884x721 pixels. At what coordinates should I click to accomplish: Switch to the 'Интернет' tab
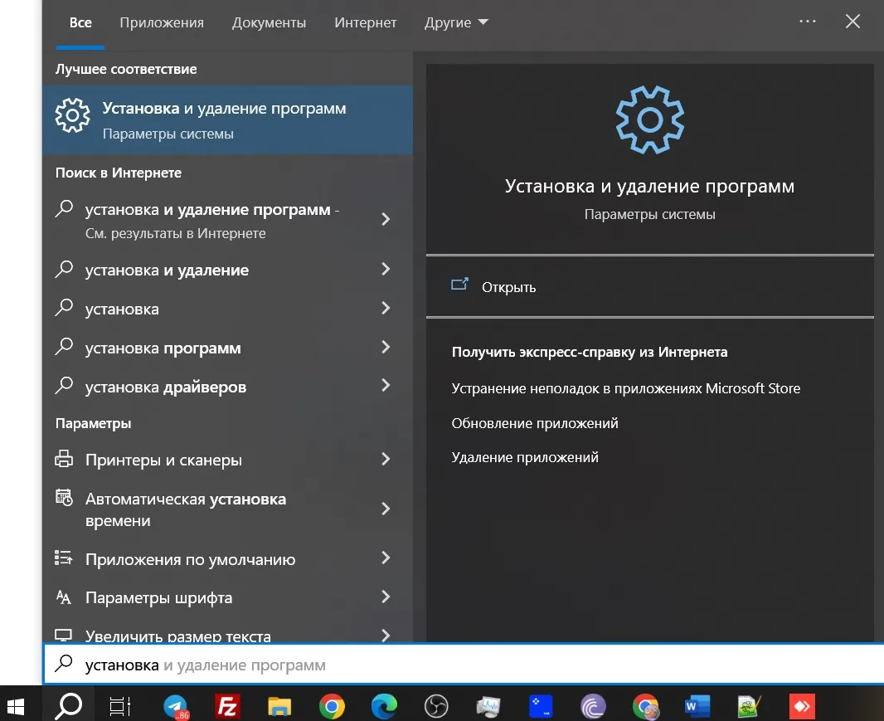click(x=366, y=22)
